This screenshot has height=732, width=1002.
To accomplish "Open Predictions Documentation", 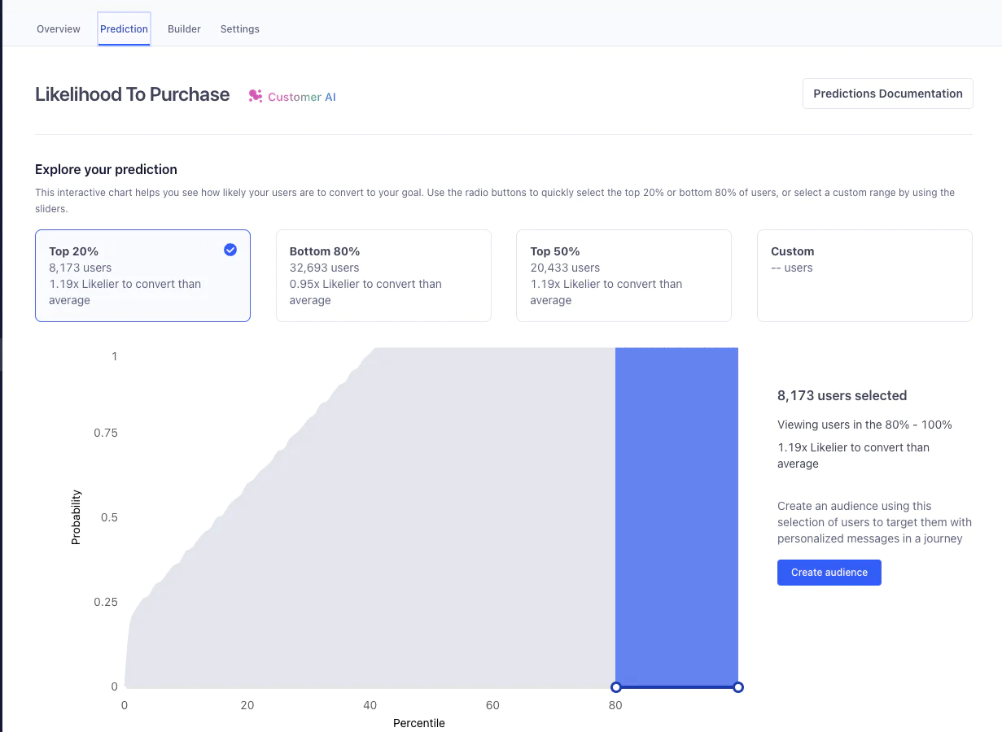I will point(887,94).
